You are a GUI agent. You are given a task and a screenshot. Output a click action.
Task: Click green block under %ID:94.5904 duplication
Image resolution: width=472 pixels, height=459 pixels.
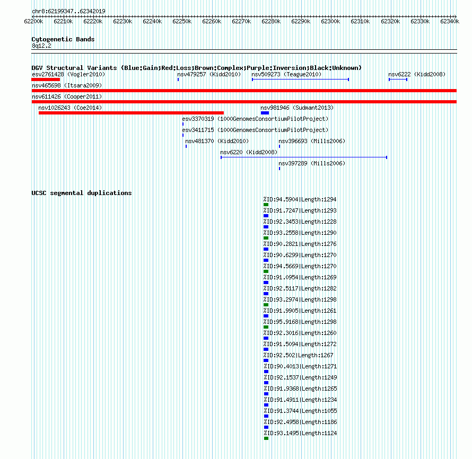click(x=266, y=205)
